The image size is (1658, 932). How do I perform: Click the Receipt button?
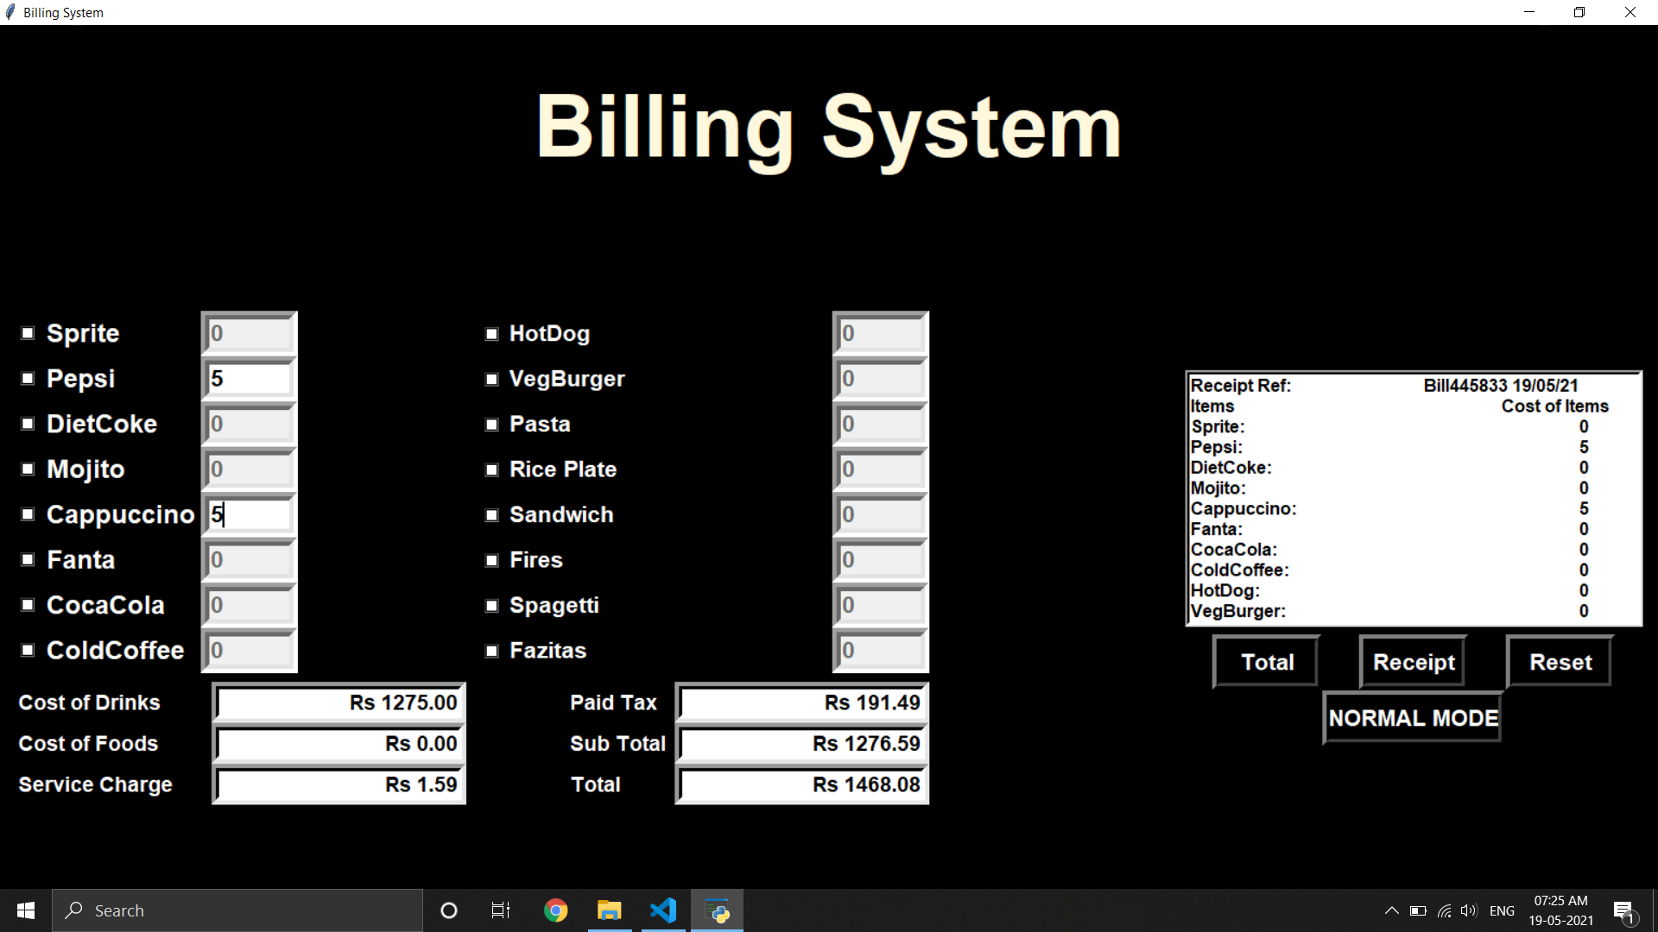pos(1413,662)
